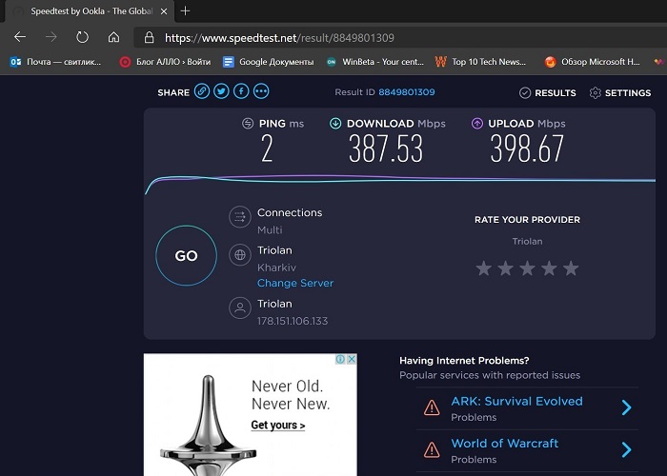667x476 pixels.
Task: Click IP address 178.151.106.133
Action: 293,321
